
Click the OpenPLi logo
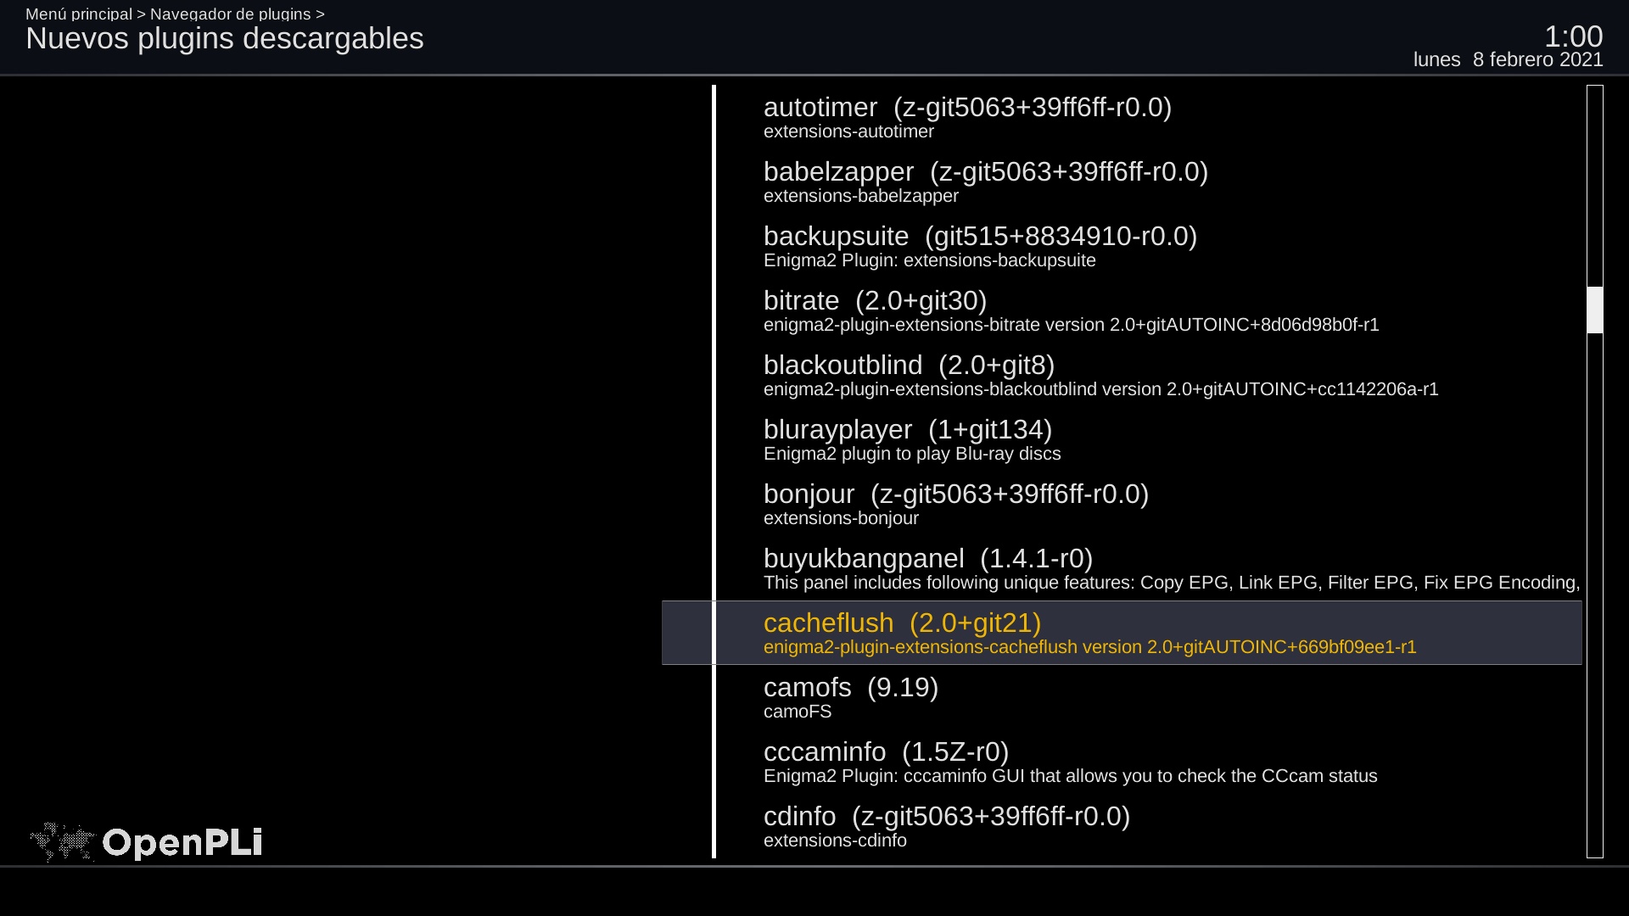click(146, 842)
